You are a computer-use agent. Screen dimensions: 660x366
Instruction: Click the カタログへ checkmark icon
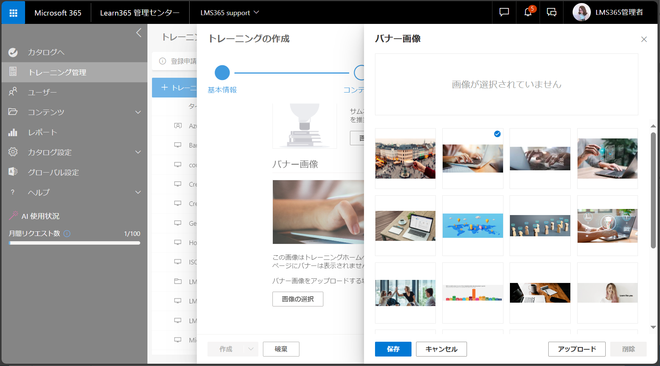point(13,52)
